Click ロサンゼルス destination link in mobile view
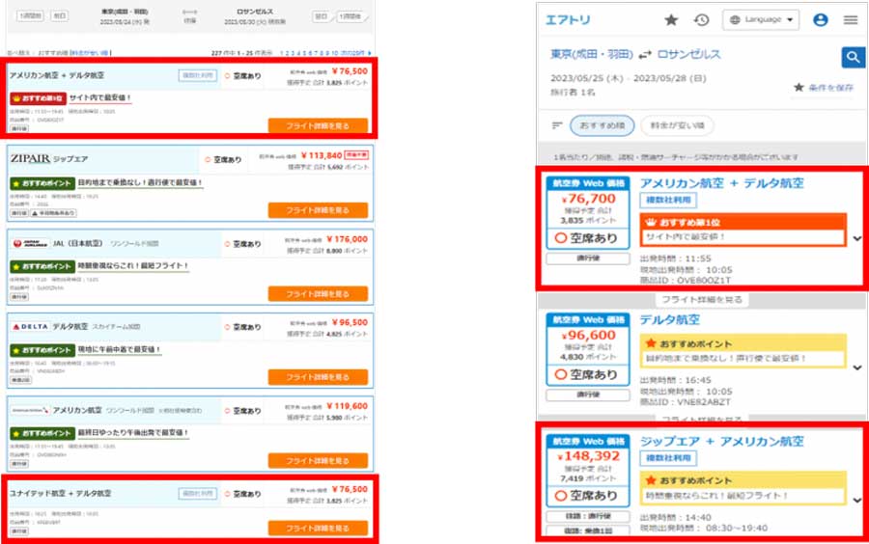This screenshot has height=544, width=869. click(x=688, y=54)
